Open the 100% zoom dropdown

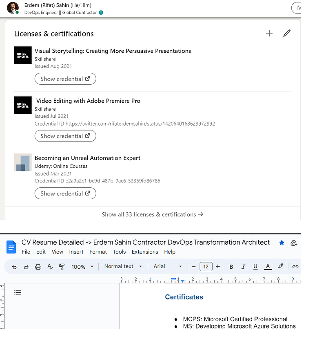[x=82, y=267]
